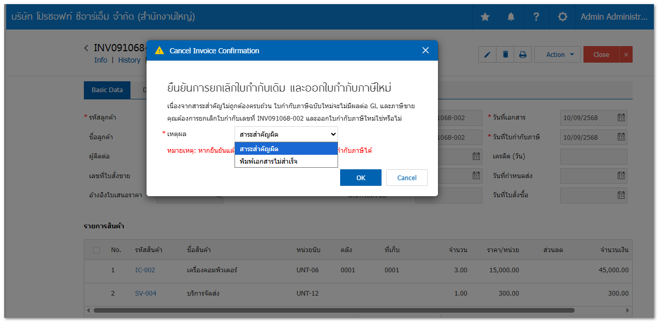Click the Cancel button in dialog
Image resolution: width=658 pixels, height=322 pixels.
[x=406, y=178]
